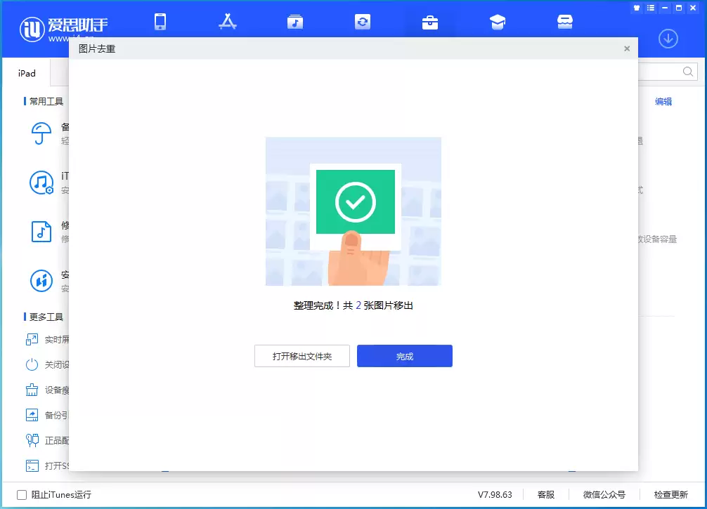The image size is (707, 509).
Task: Open the music ringtones folder icon
Action: tap(295, 22)
